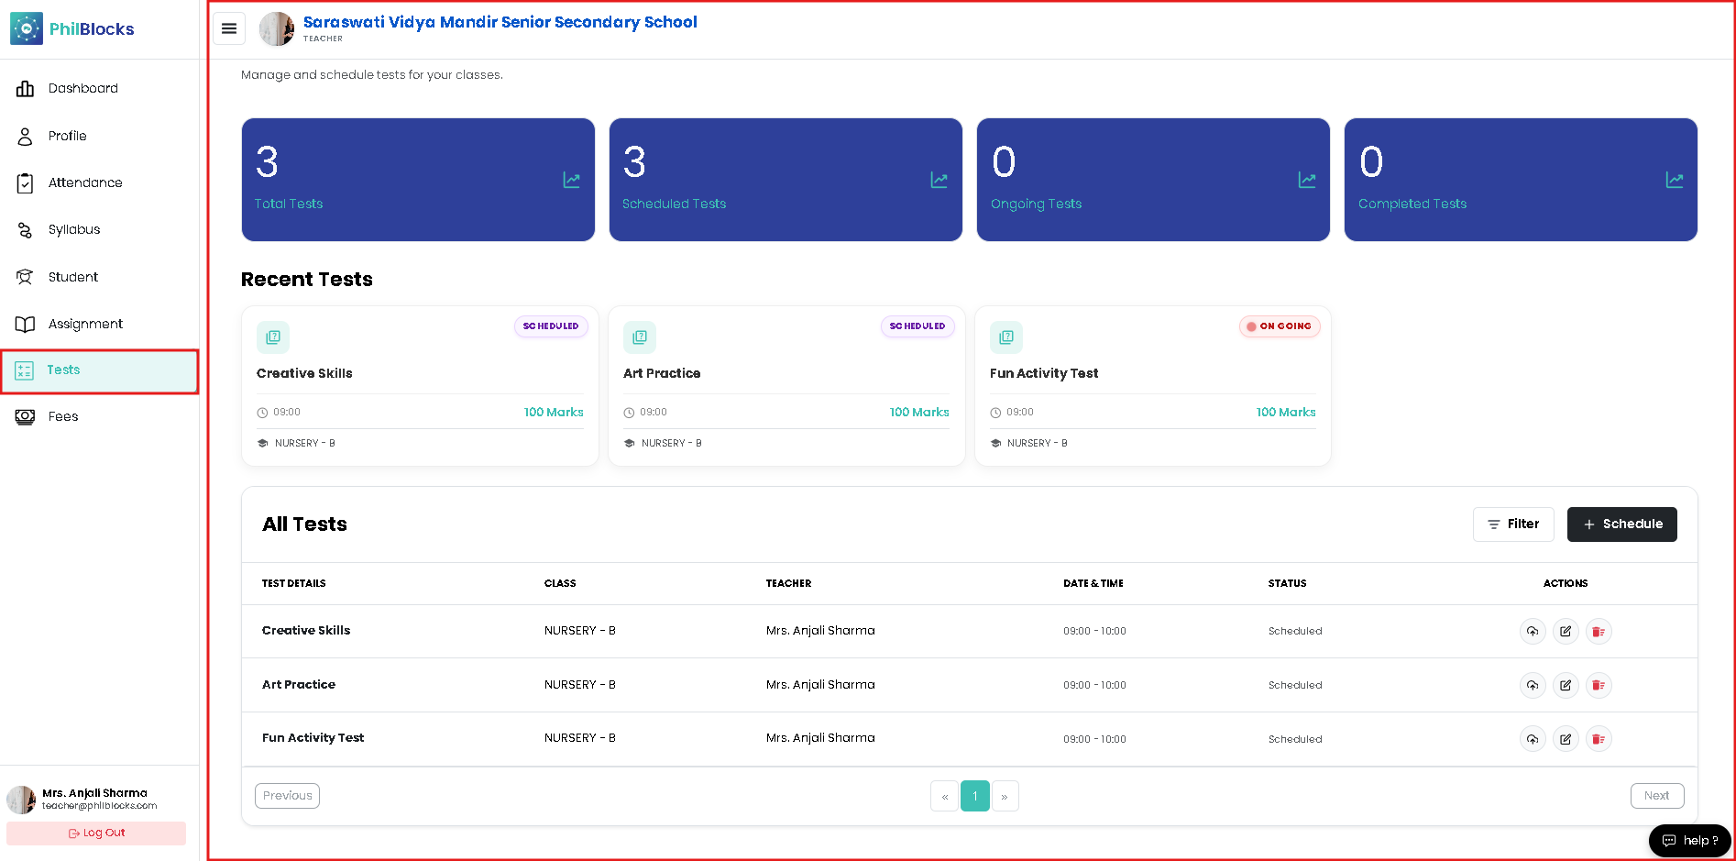
Task: Click the Total Tests trend icon
Action: 571,180
